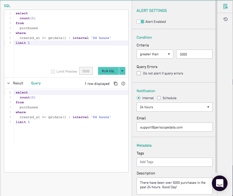This screenshot has width=233, height=196.
Task: Collapse the result panel chevron
Action: [x=8, y=83]
